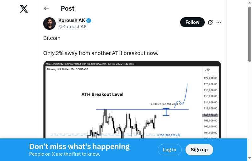Viewport: 252px width, 161px height.
Task: Click the "Don't miss what's happening" banner text
Action: pyautogui.click(x=79, y=147)
